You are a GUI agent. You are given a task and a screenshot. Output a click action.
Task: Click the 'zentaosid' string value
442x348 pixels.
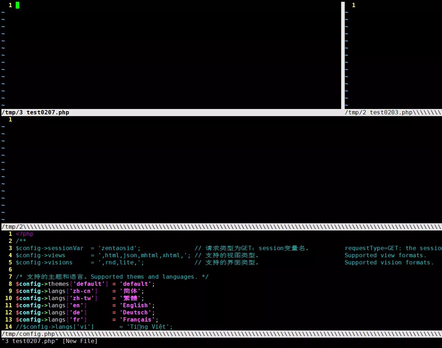pyautogui.click(x=118, y=248)
